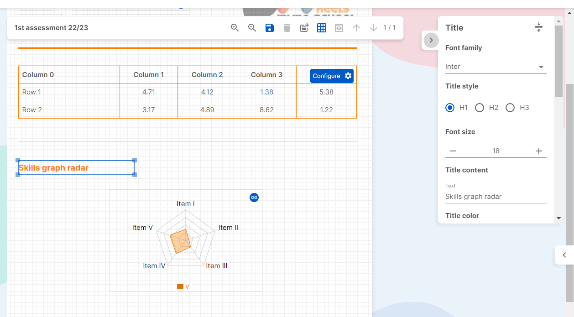Click the Column 1 header cell
The image size is (574, 317).
(149, 74)
